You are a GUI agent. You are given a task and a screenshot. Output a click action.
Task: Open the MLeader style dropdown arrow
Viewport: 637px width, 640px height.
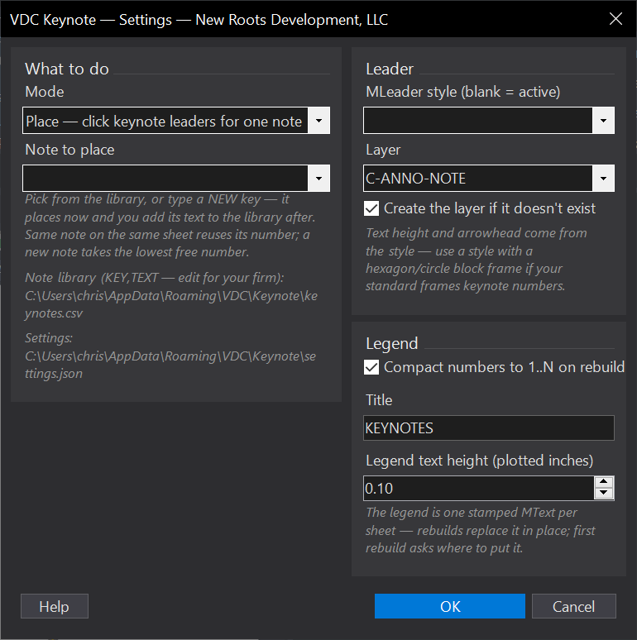click(603, 121)
